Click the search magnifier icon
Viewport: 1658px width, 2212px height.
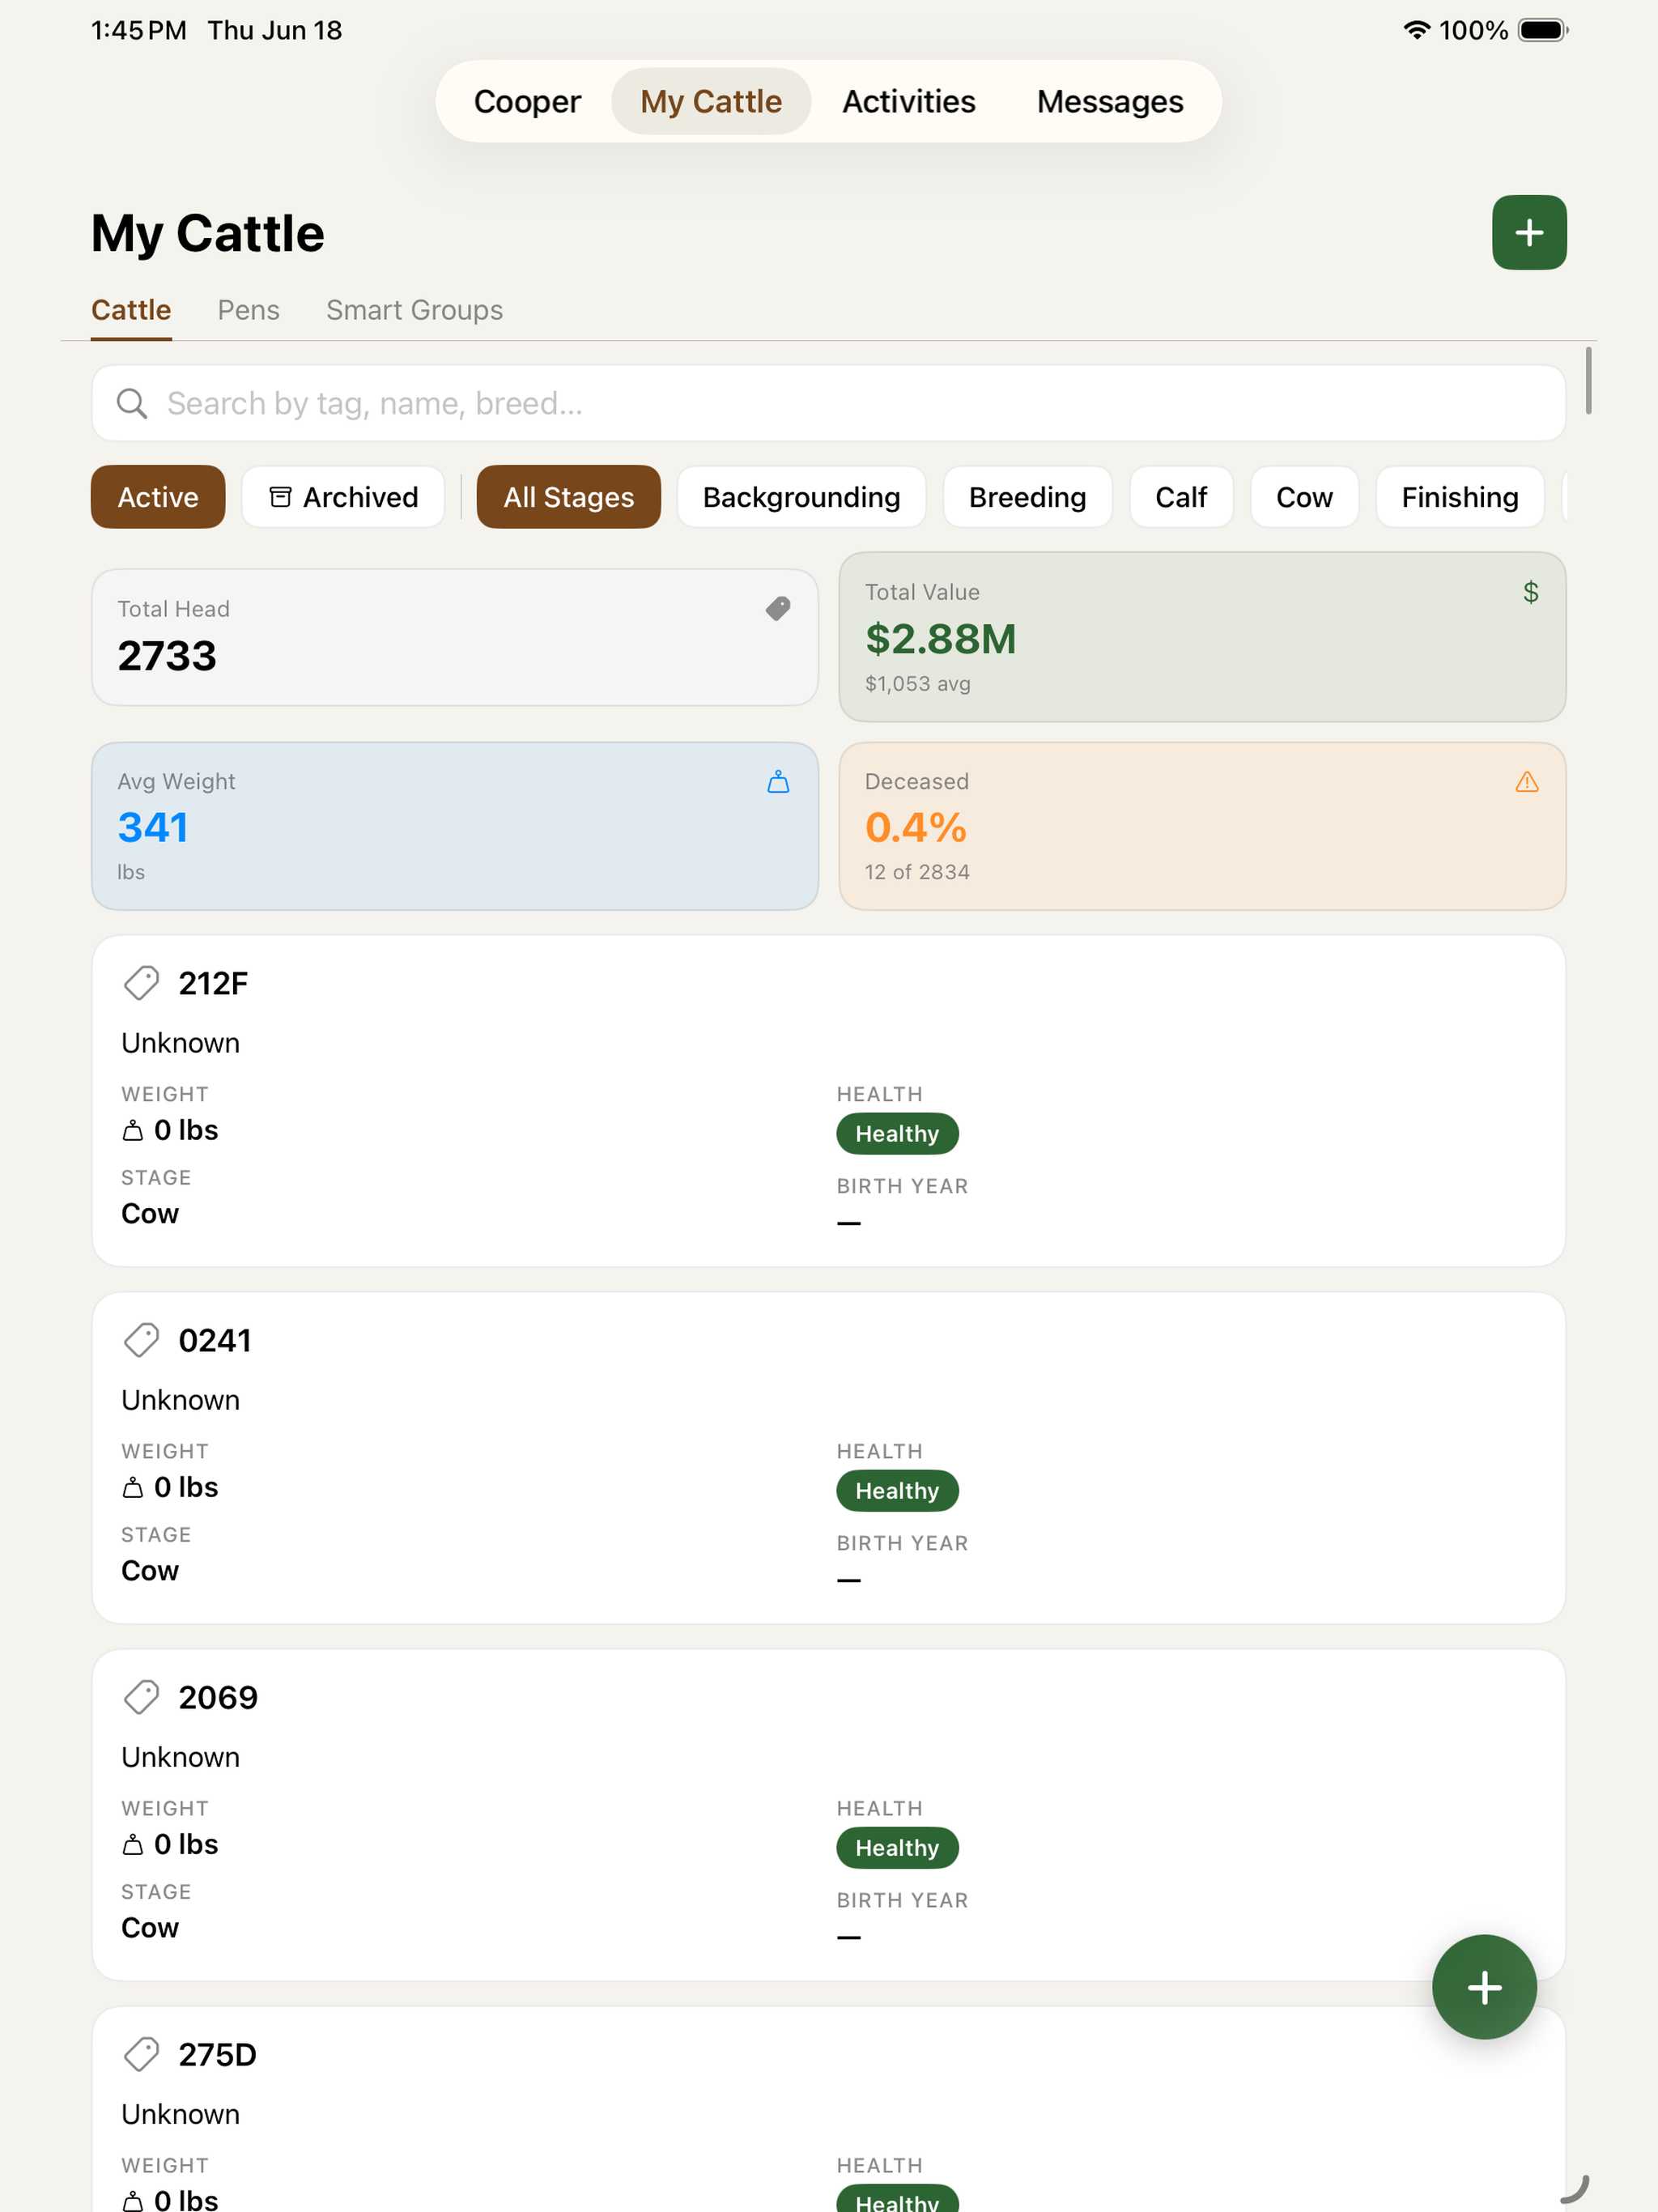point(132,403)
